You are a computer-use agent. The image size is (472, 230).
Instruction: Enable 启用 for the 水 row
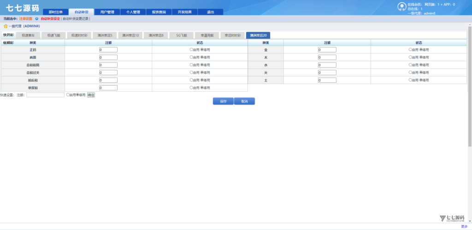(410, 64)
